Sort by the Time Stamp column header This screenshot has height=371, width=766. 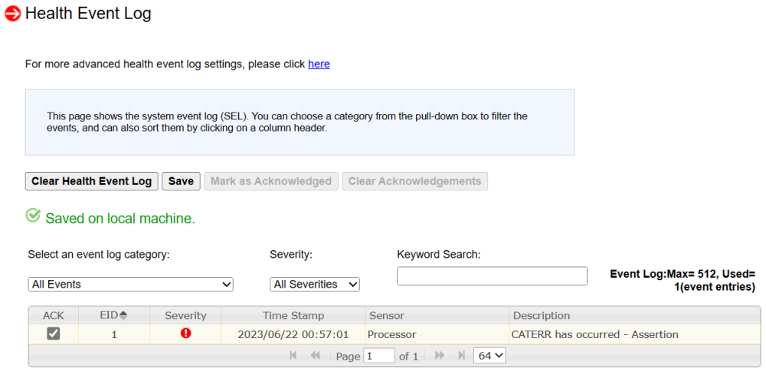point(293,315)
